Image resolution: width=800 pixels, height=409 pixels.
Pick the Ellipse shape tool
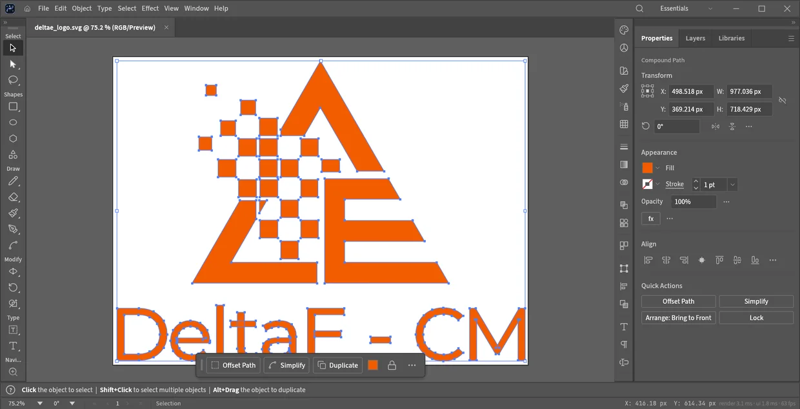(x=13, y=123)
